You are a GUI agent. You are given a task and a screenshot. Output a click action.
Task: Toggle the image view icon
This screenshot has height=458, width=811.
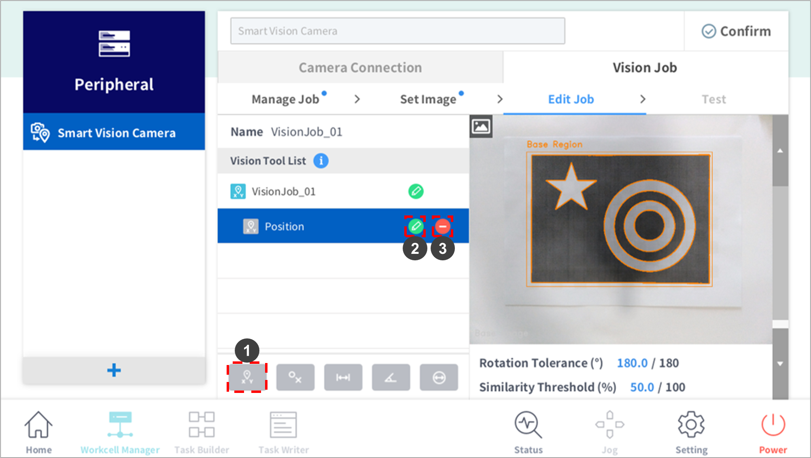coord(481,126)
